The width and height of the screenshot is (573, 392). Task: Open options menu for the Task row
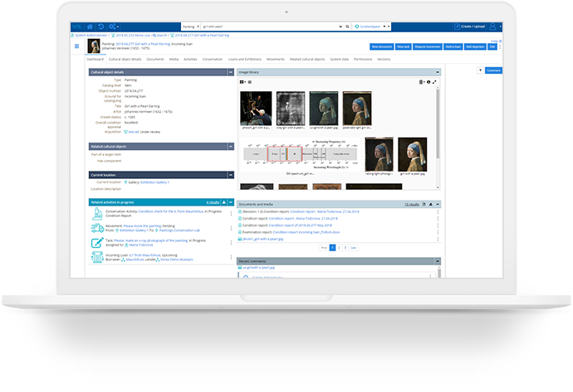[x=231, y=243]
